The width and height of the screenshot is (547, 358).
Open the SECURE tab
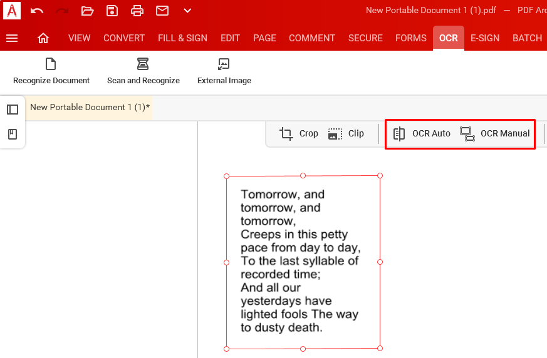(x=365, y=38)
